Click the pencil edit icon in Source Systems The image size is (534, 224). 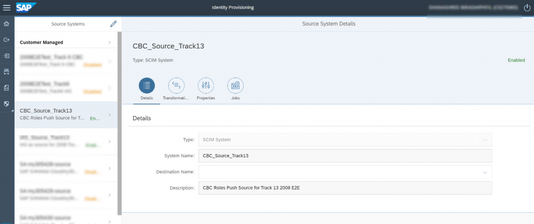click(x=113, y=24)
